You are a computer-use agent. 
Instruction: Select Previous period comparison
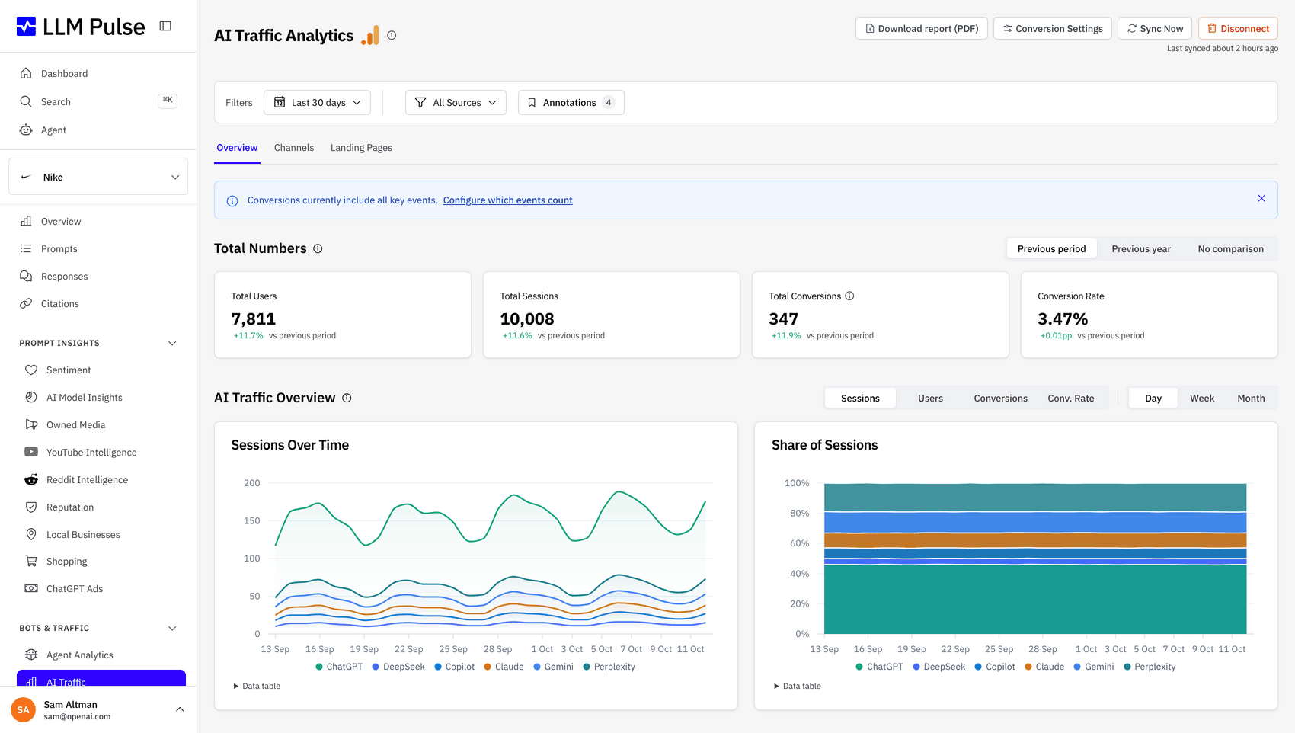coord(1051,248)
